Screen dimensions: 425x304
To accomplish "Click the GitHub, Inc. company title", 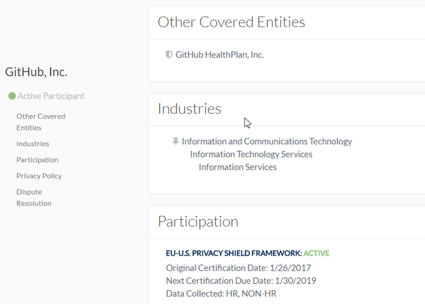I will pos(36,72).
